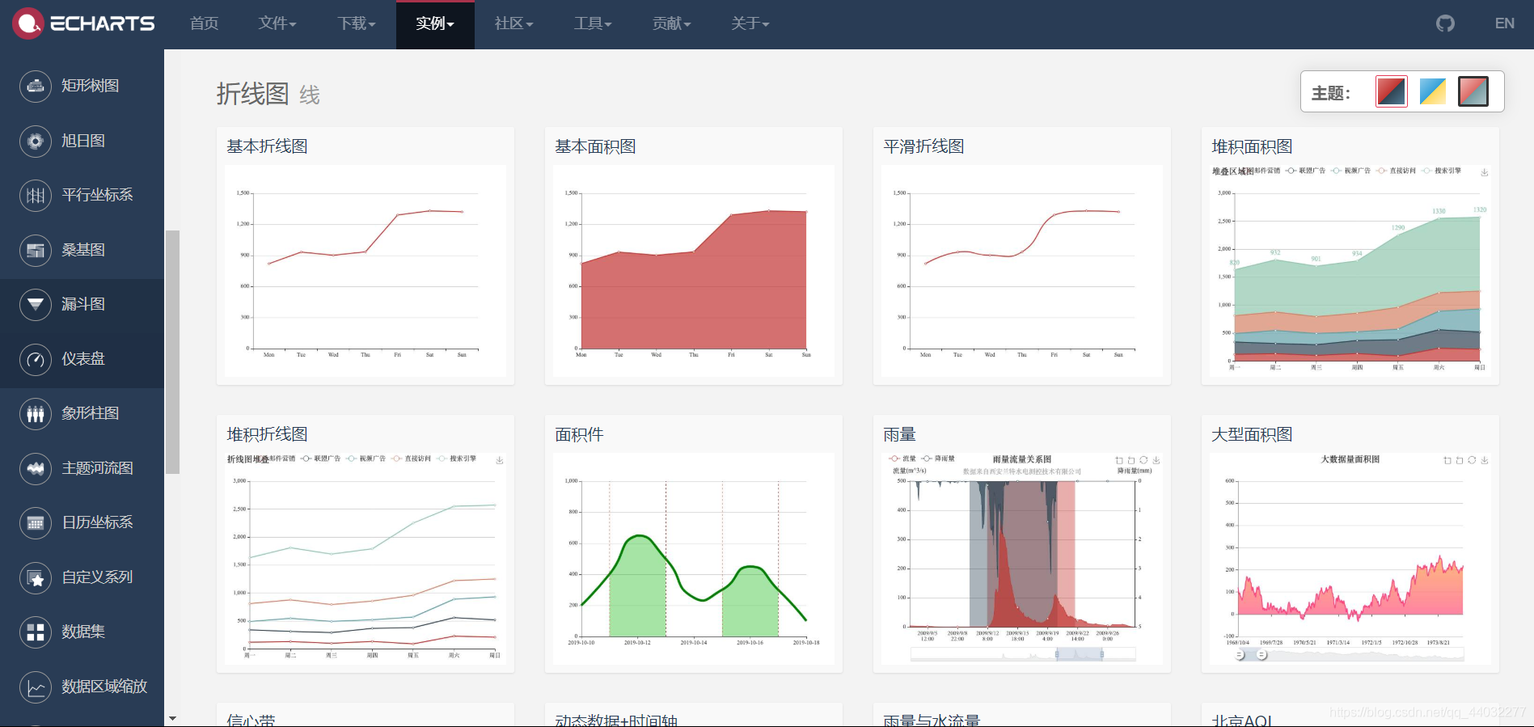
Task: Open the 关于 about dropdown
Action: pos(750,23)
